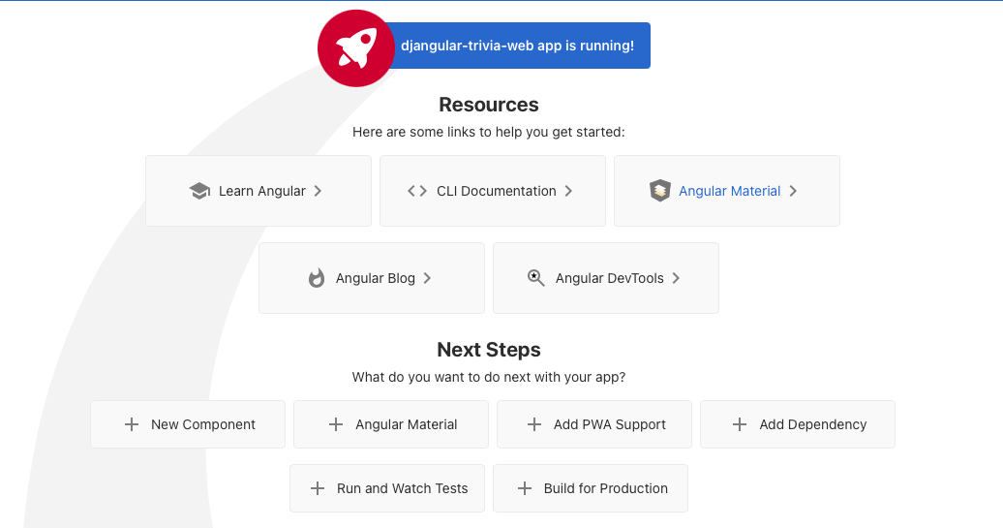Select the Build for Production step
Screen dimensions: 1003x528
(x=591, y=488)
